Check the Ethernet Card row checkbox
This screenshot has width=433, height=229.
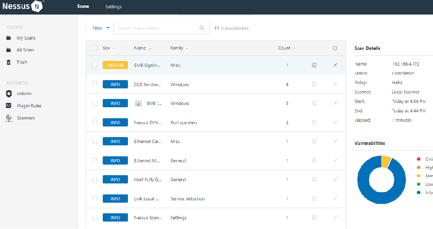pos(95,141)
